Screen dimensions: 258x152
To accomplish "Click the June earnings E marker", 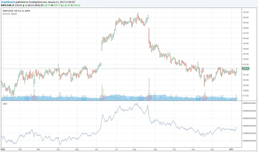I will click(x=102, y=98).
